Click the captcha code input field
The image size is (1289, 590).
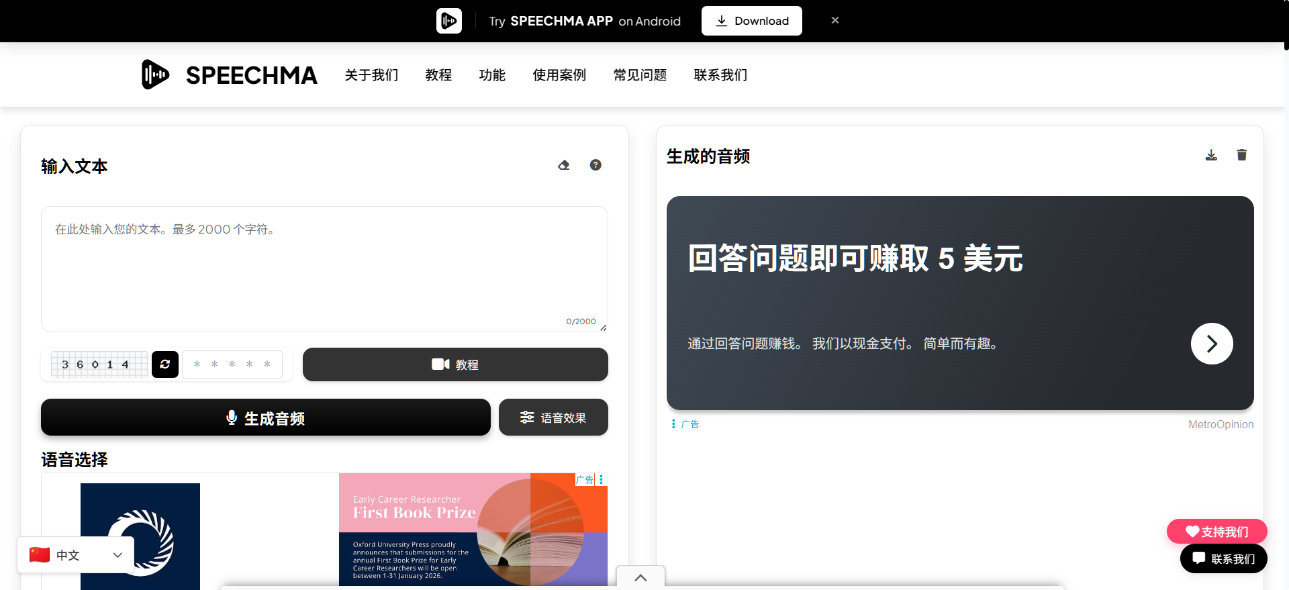click(232, 364)
